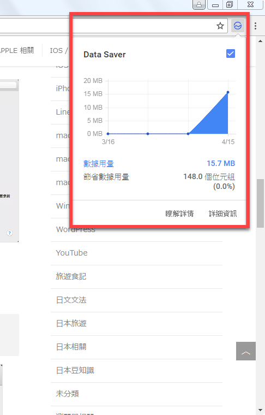Screen dimensions: 265x415
Task: Click the 15.7 MB data usage value
Action: coord(221,163)
